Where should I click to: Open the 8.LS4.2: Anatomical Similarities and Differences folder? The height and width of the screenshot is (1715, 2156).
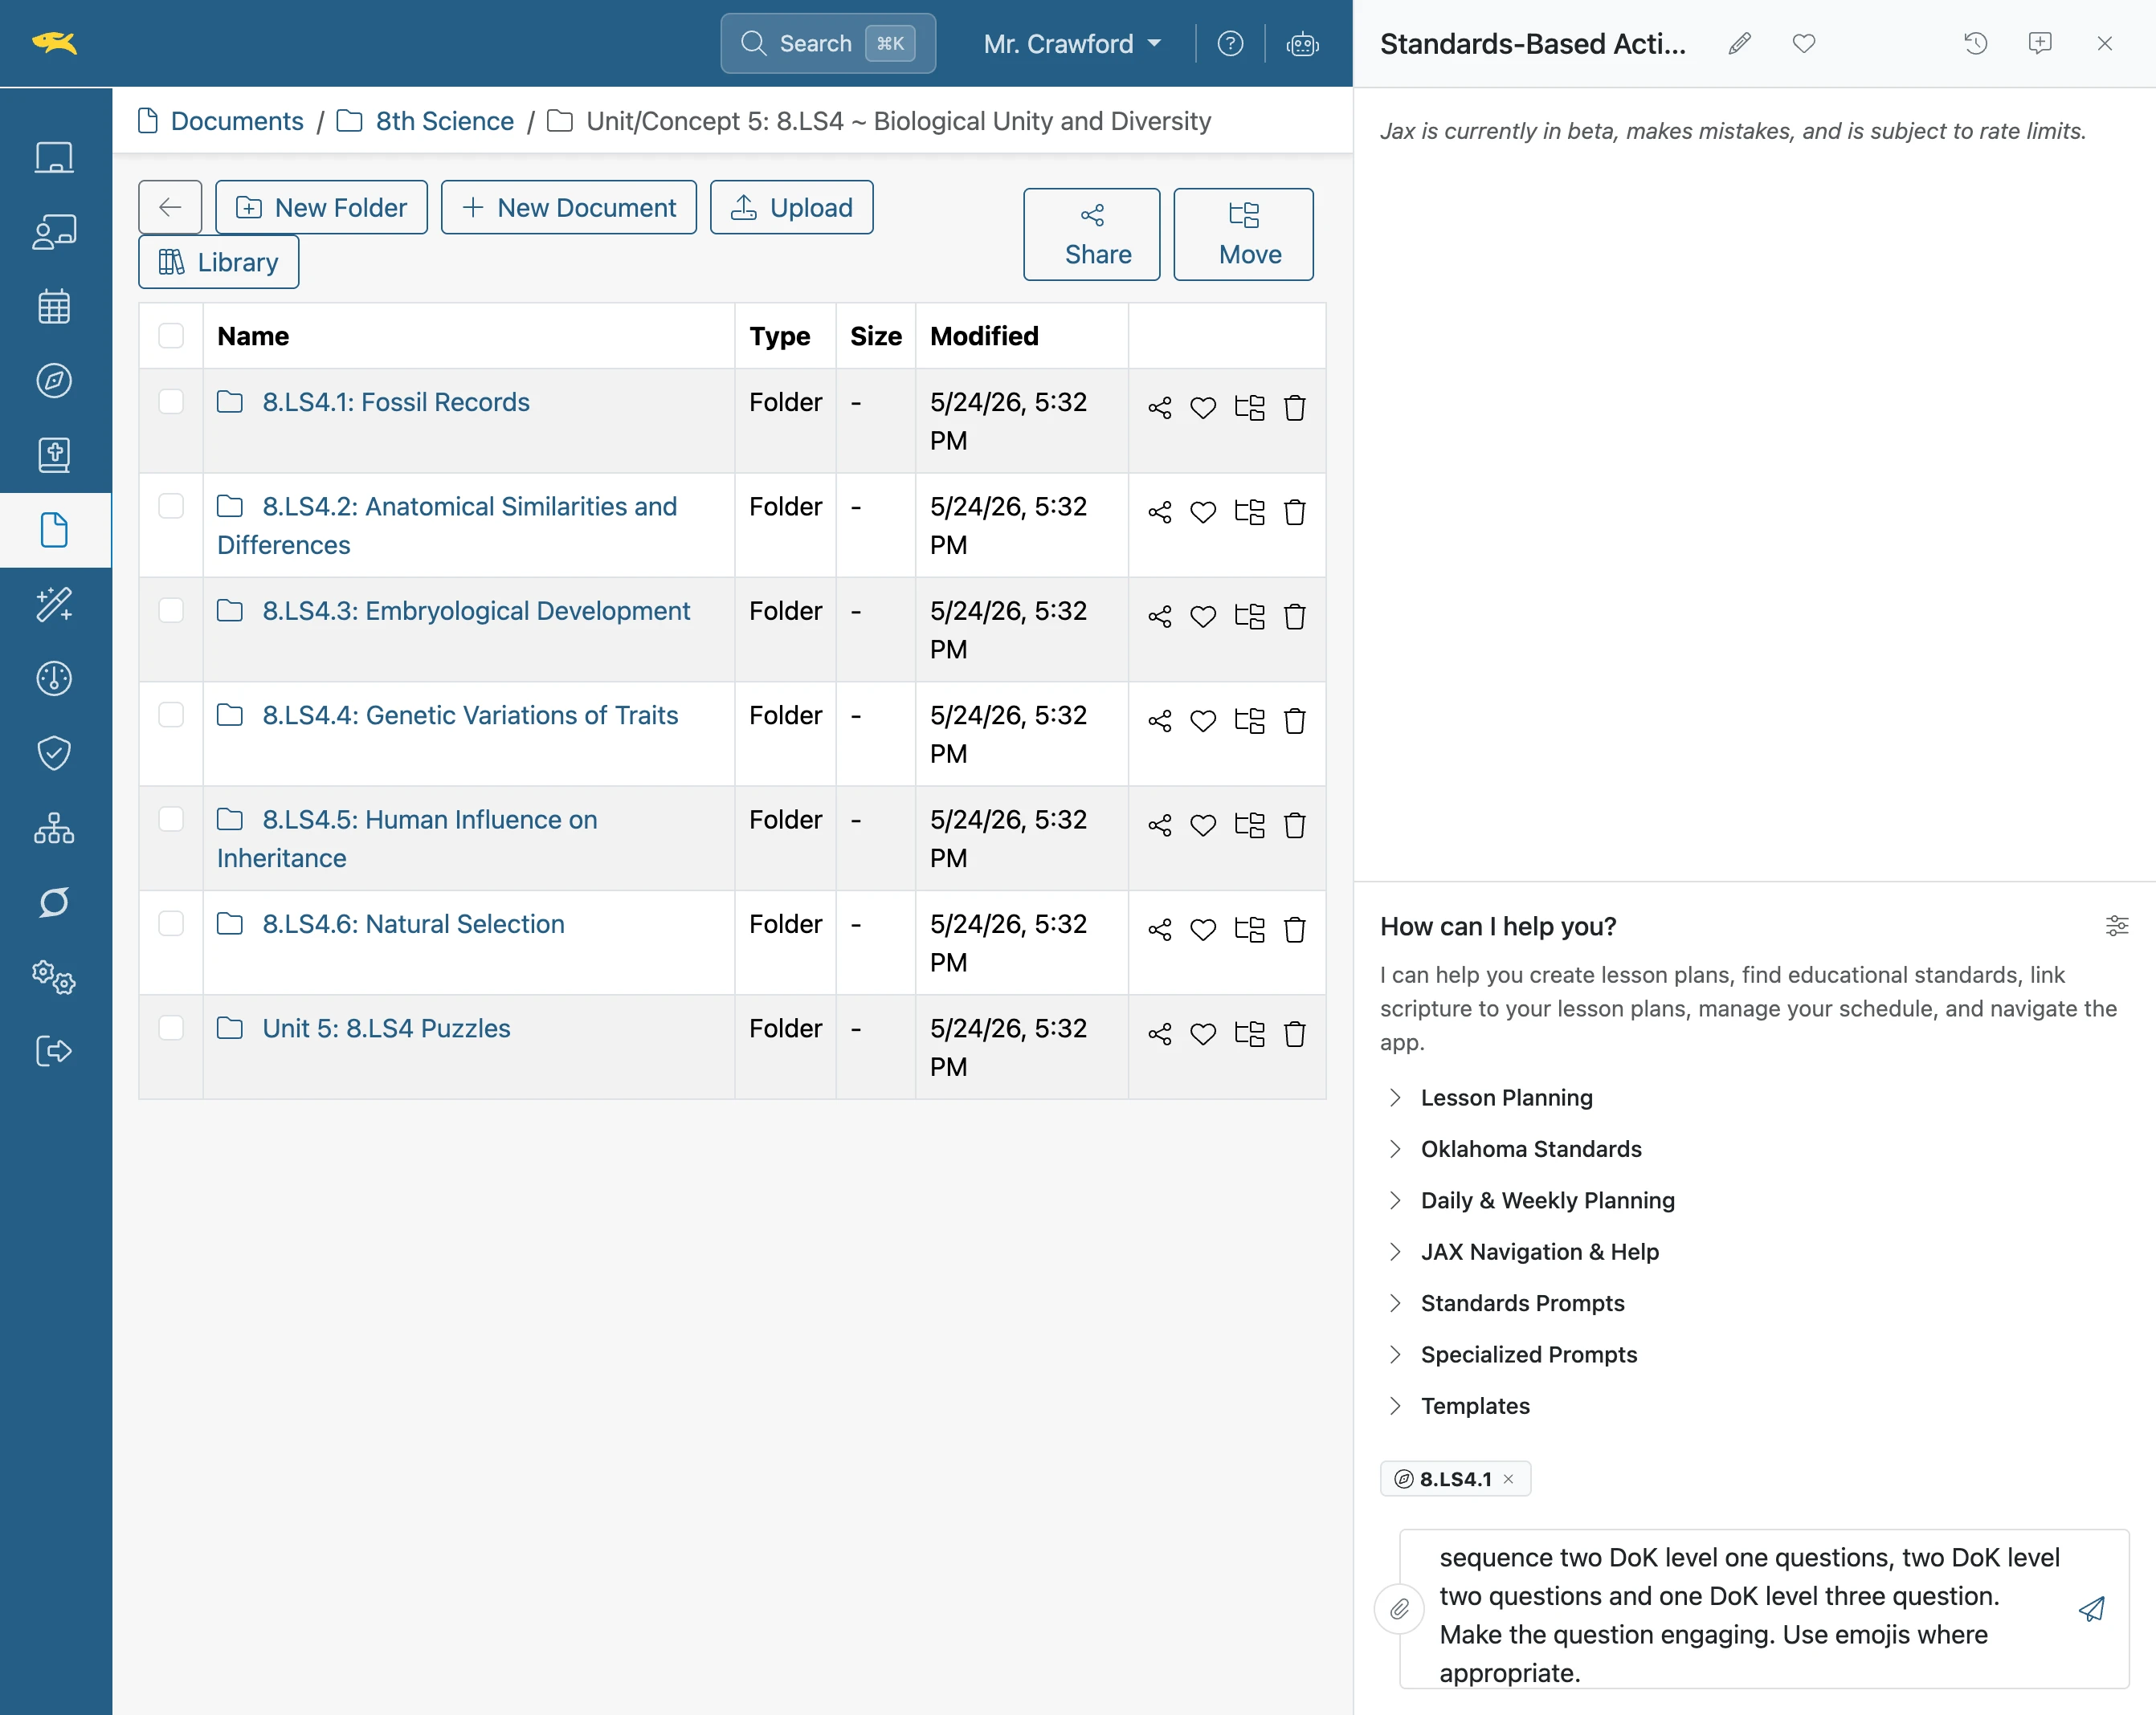pos(447,526)
